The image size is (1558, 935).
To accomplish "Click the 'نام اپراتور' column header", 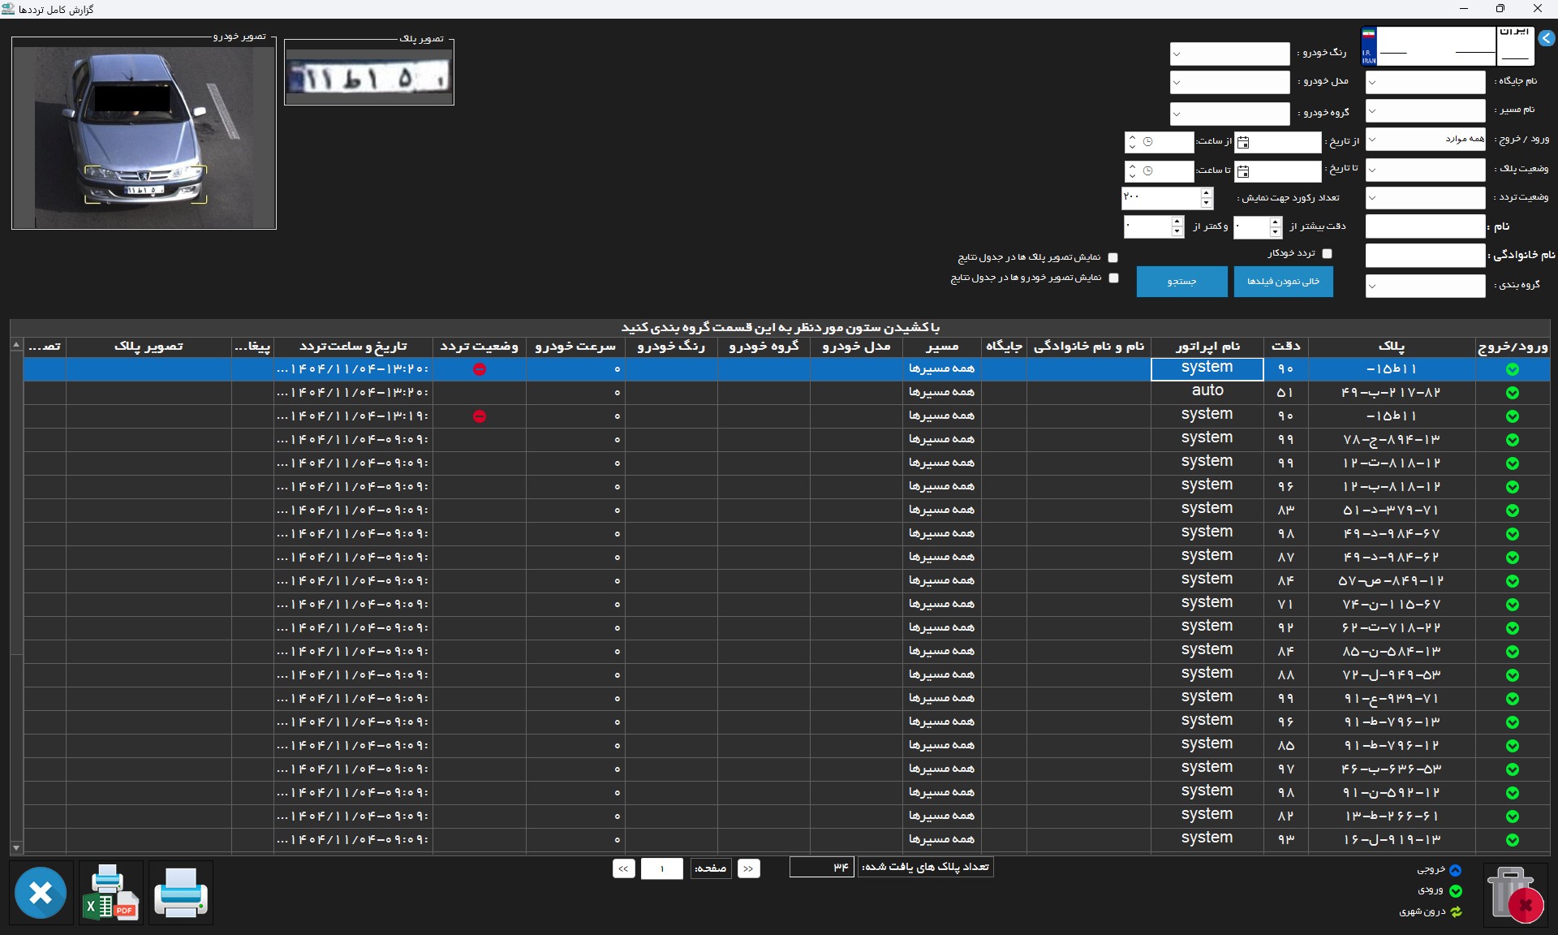I will click(x=1207, y=347).
